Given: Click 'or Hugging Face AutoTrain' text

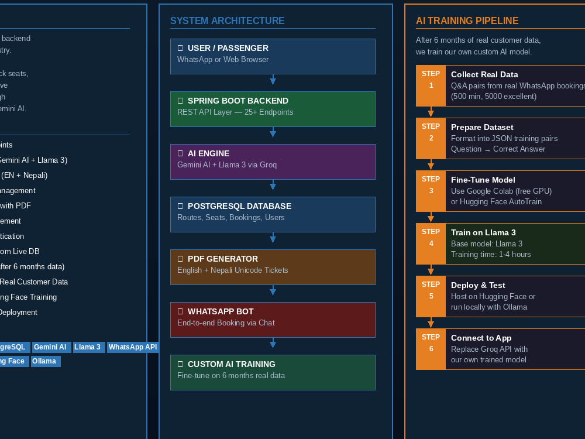Looking at the screenshot, I should click(496, 201).
